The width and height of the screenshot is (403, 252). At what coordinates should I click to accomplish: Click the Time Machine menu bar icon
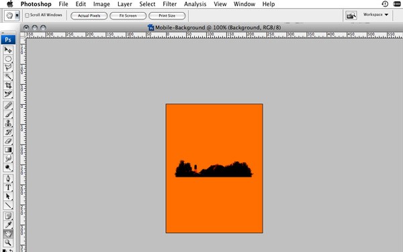click(385, 4)
